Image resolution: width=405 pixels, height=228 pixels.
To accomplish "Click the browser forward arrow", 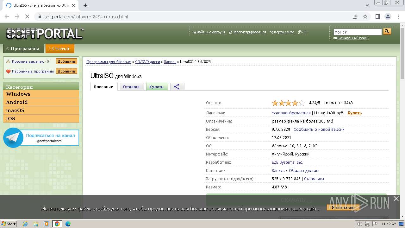I will point(17,16).
